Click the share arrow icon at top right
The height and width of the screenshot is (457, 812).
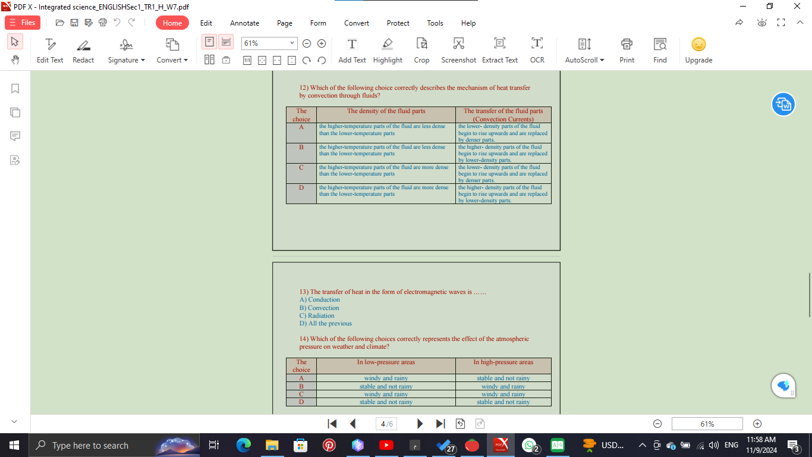coord(739,23)
